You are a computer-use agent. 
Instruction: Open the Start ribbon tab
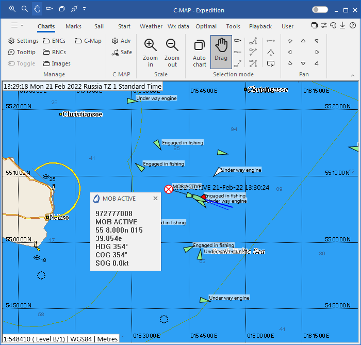[x=124, y=26]
